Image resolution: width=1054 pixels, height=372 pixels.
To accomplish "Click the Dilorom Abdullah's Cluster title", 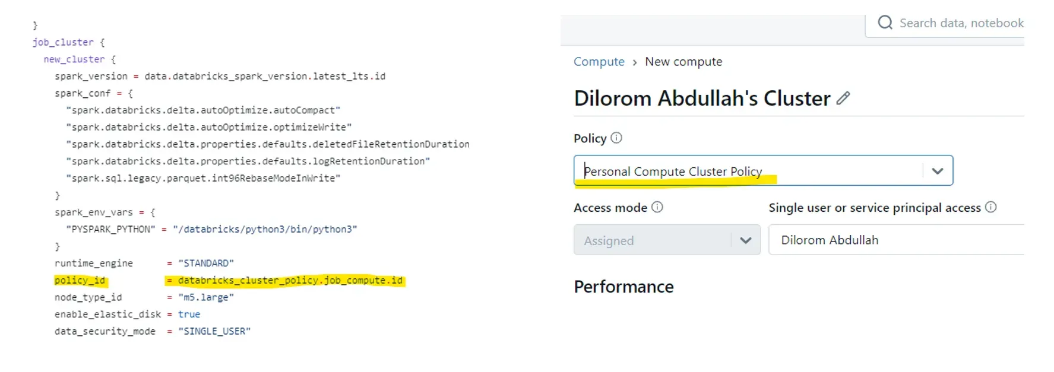I will click(702, 98).
